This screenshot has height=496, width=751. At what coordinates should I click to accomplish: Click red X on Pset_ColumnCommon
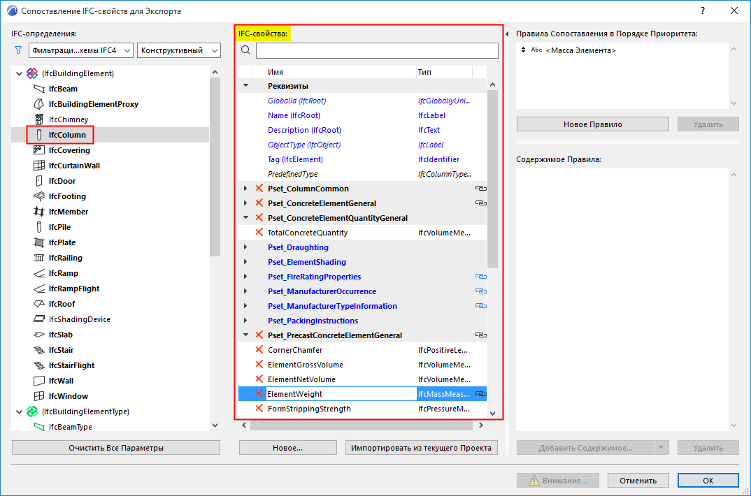259,189
